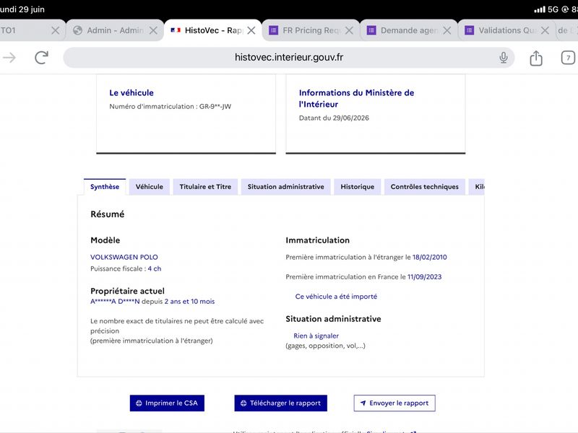This screenshot has height=433, width=578.
Task: Open the Situation administrative tab
Action: tap(285, 187)
